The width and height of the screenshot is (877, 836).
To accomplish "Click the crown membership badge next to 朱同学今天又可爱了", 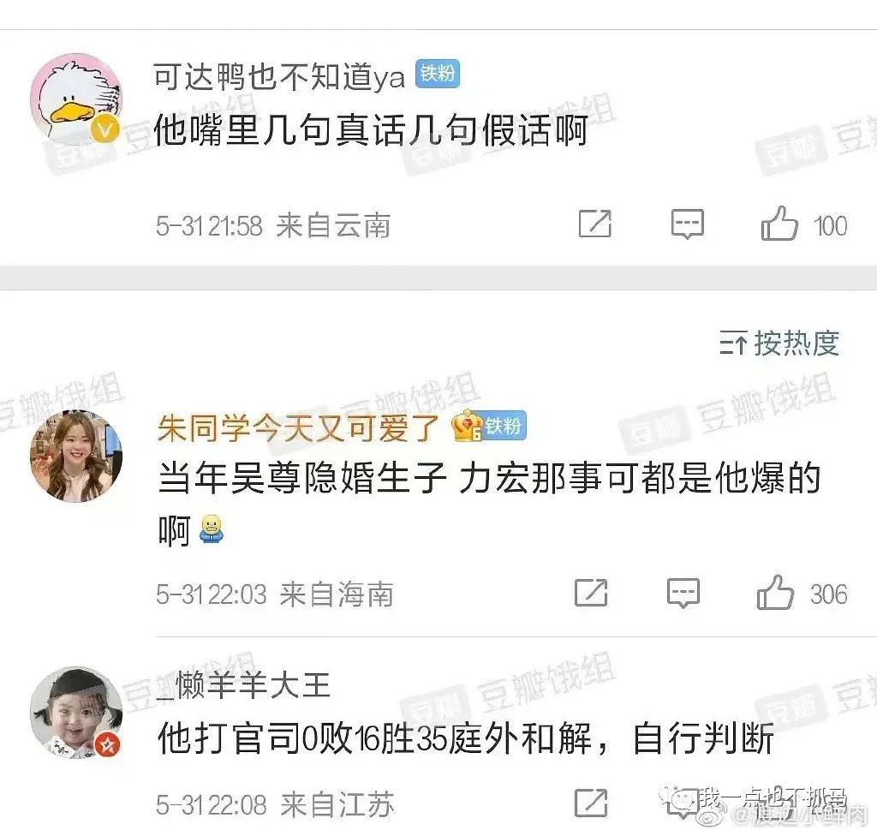I will [x=467, y=426].
